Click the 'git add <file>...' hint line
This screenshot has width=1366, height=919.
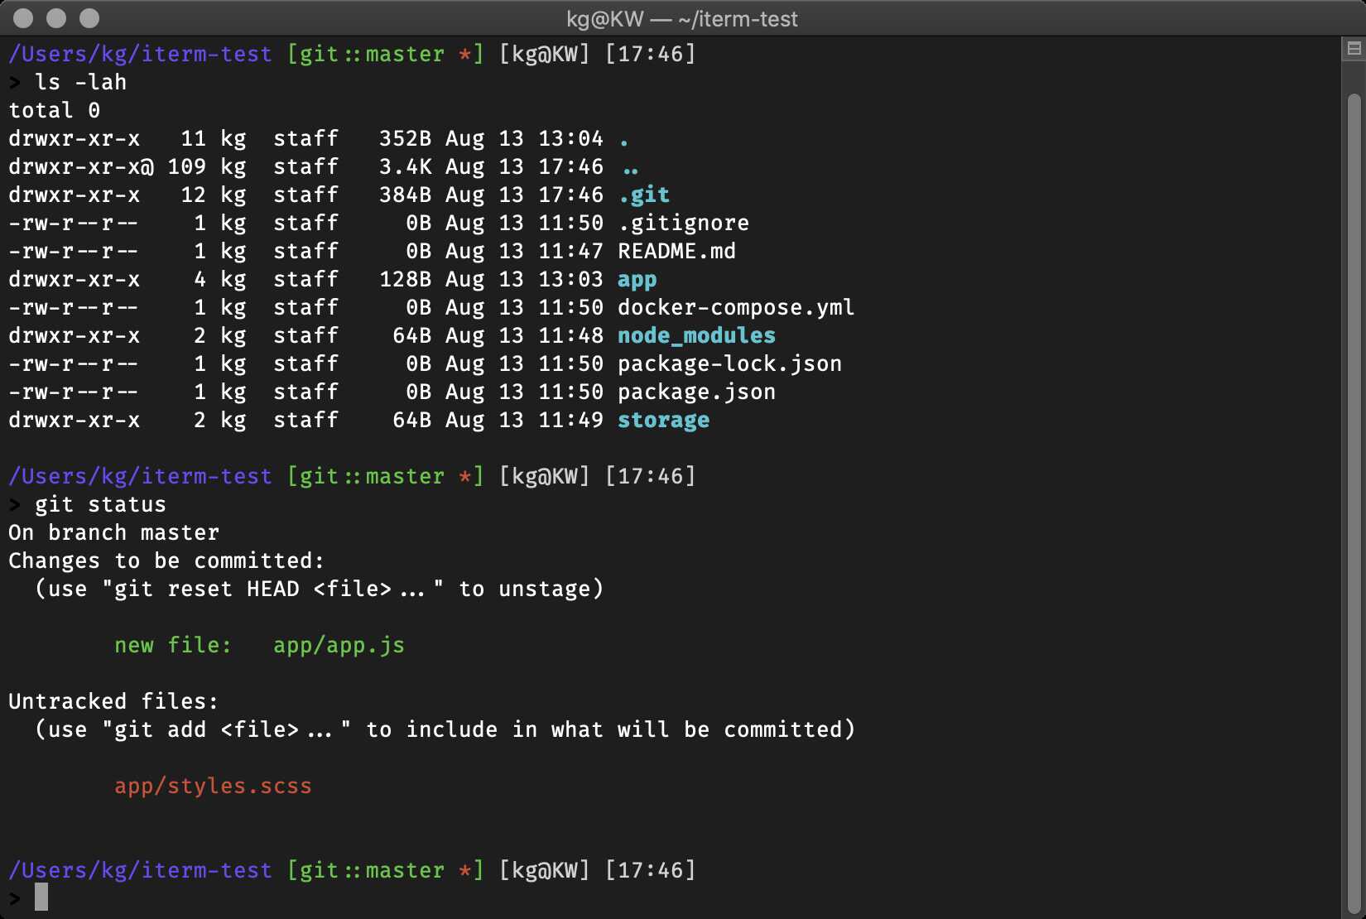pos(445,729)
